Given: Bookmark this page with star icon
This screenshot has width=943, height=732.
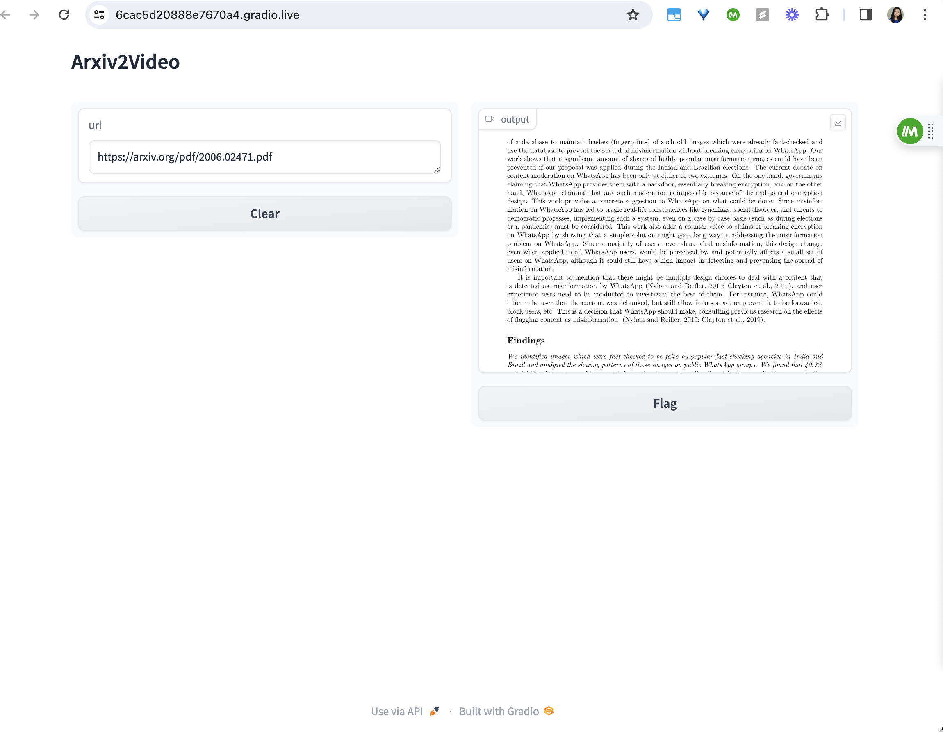Looking at the screenshot, I should tap(633, 15).
